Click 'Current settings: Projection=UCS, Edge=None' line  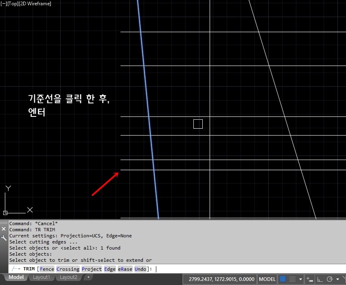coord(70,236)
